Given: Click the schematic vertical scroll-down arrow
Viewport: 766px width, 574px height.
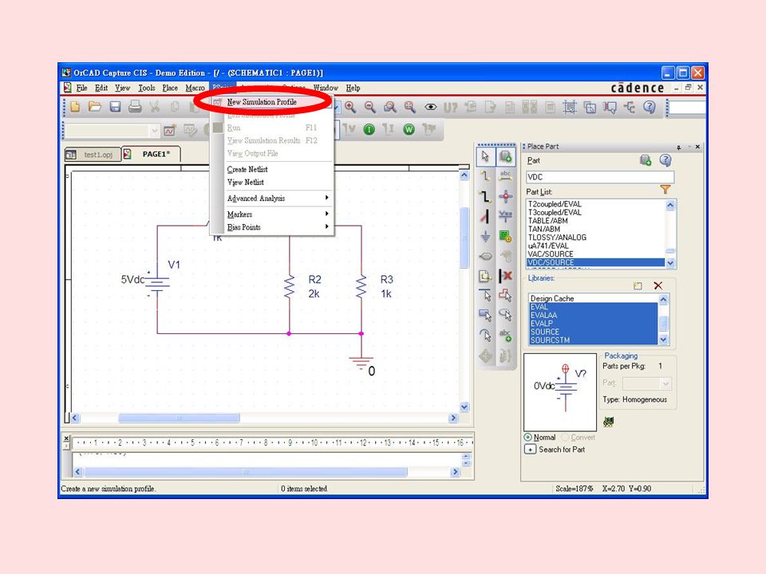Looking at the screenshot, I should pos(464,407).
